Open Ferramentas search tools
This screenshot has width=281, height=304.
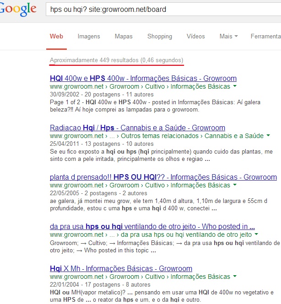(266, 36)
